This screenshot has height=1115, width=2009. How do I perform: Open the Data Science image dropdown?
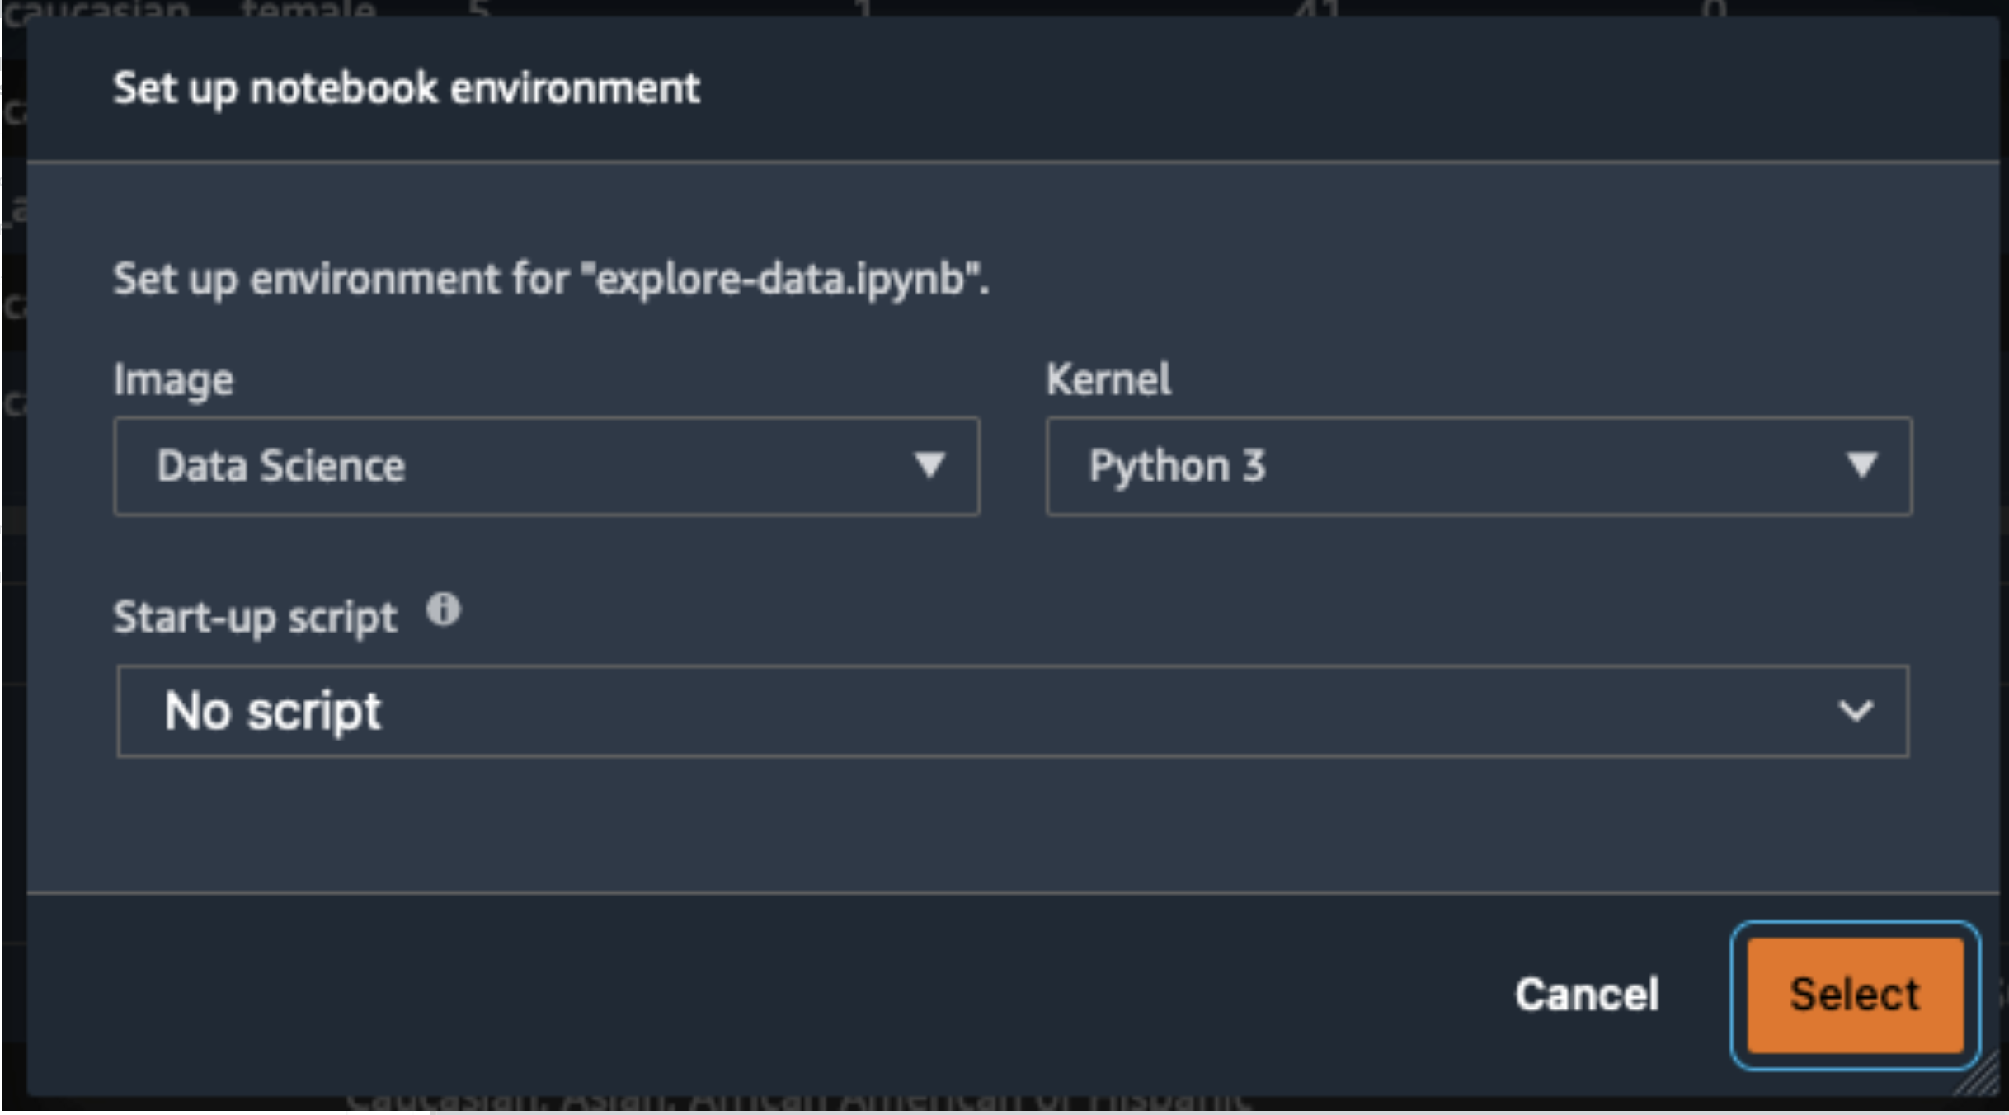547,467
